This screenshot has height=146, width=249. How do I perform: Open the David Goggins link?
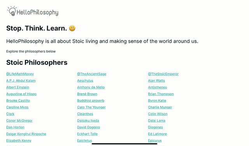coord(89,127)
